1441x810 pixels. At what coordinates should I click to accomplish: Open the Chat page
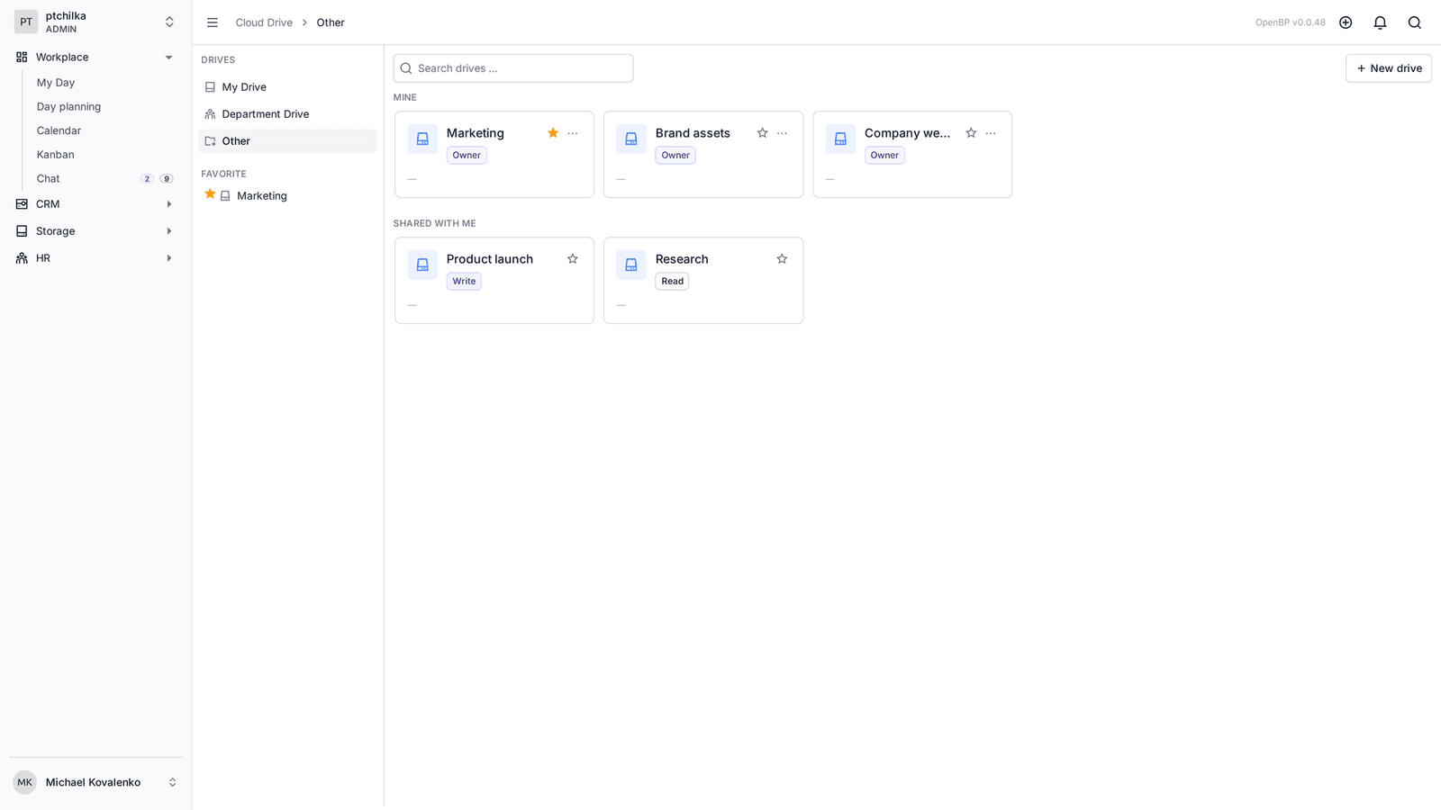[48, 179]
